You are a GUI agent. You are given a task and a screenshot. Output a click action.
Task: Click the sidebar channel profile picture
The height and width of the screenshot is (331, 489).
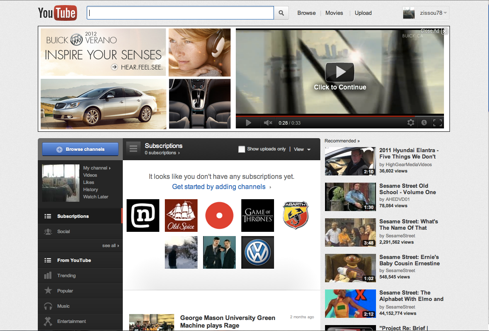61,183
